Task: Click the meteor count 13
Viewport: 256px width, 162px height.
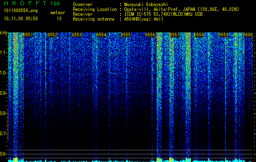Action: pyautogui.click(x=59, y=19)
